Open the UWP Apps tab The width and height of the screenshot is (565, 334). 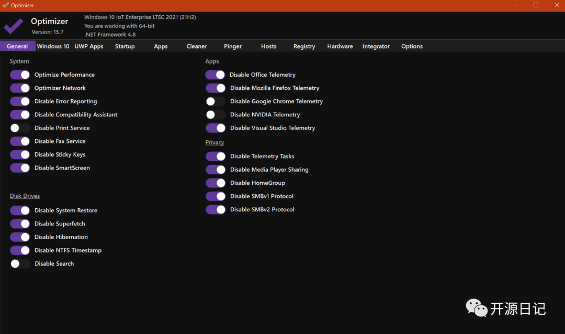click(88, 46)
